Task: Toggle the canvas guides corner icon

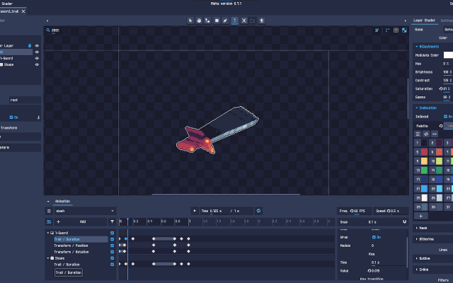Action: click(387, 30)
